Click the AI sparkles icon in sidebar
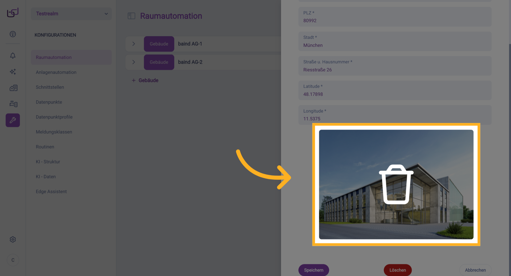Image resolution: width=511 pixels, height=276 pixels. point(13,72)
